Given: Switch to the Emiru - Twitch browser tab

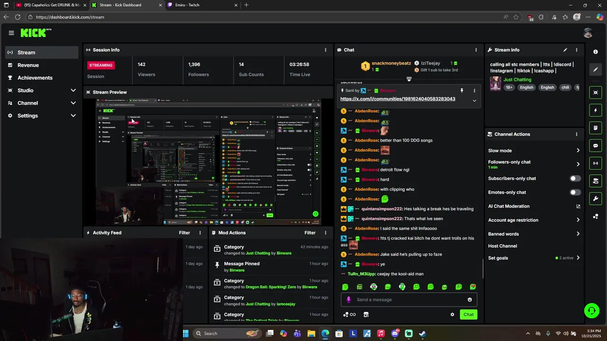Looking at the screenshot, I should (x=203, y=5).
